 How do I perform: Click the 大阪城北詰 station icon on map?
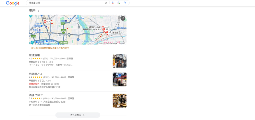93,41
